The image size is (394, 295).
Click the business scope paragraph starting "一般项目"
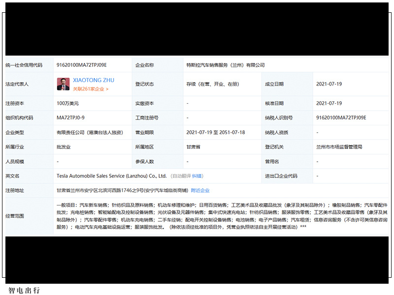[222, 216]
